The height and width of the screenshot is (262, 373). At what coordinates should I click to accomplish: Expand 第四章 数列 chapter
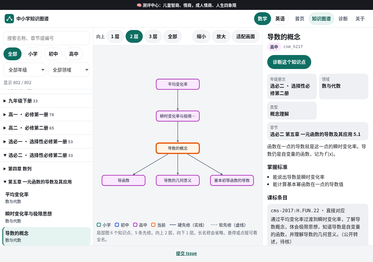point(46,169)
